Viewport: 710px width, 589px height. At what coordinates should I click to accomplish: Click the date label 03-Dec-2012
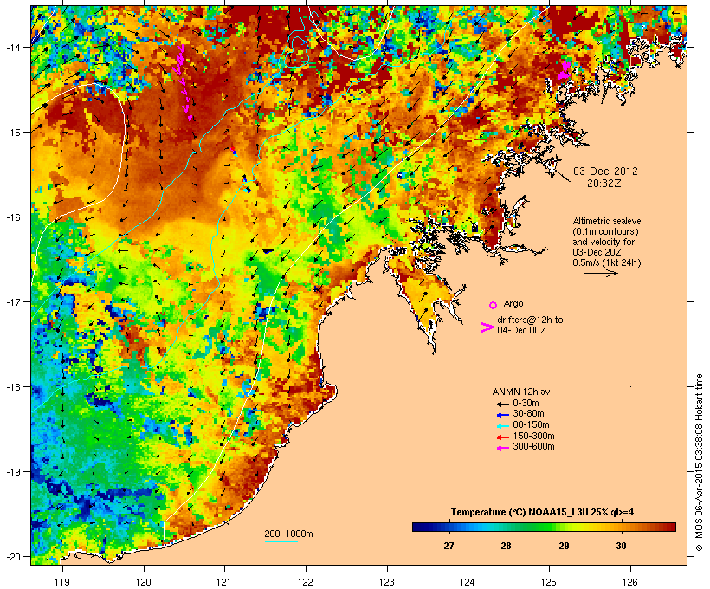[605, 172]
